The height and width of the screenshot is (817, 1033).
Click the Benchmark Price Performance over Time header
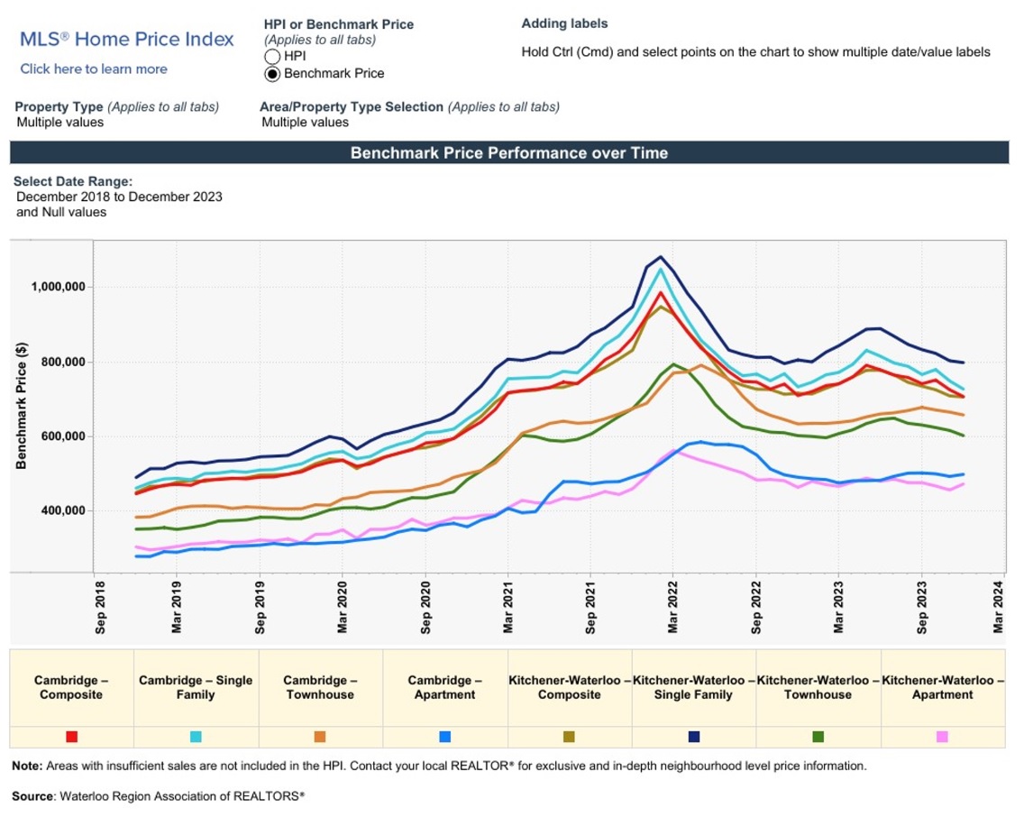509,153
